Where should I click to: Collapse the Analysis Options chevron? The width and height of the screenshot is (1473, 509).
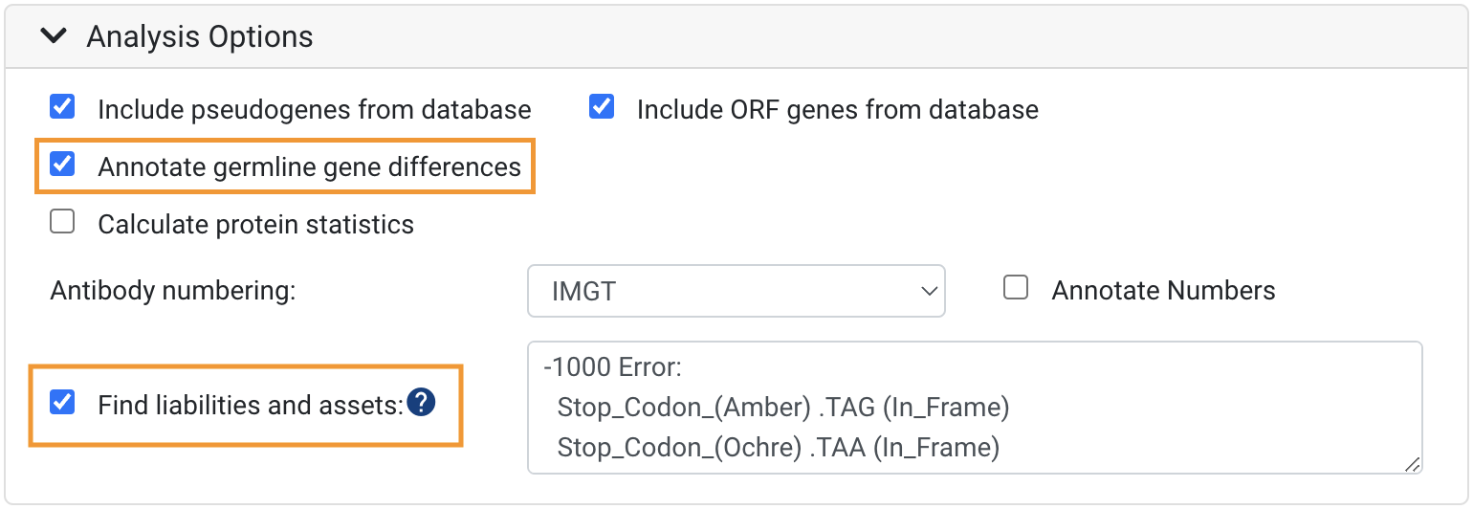coord(55,36)
